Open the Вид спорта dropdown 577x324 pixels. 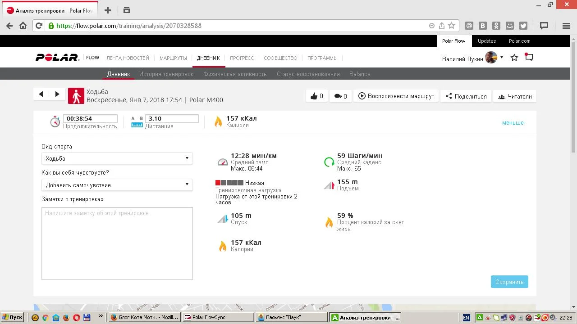(x=117, y=158)
